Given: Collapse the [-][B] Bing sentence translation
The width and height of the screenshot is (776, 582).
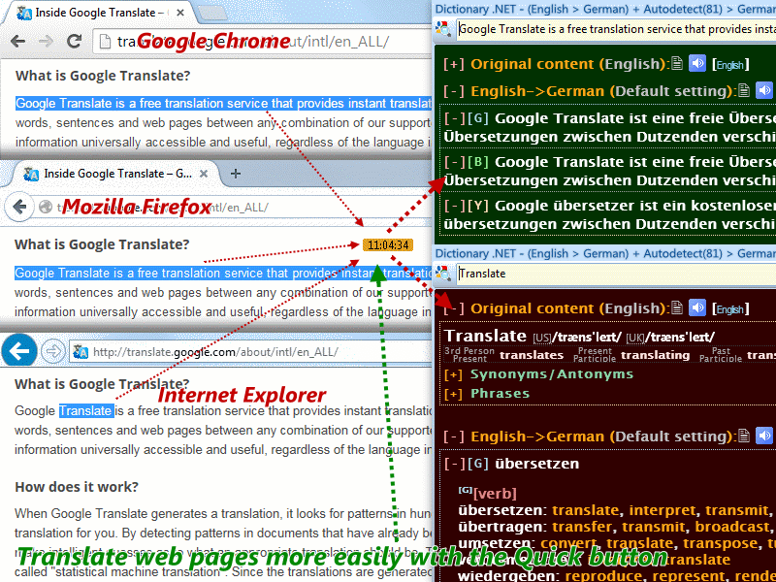Looking at the screenshot, I should pyautogui.click(x=454, y=162).
